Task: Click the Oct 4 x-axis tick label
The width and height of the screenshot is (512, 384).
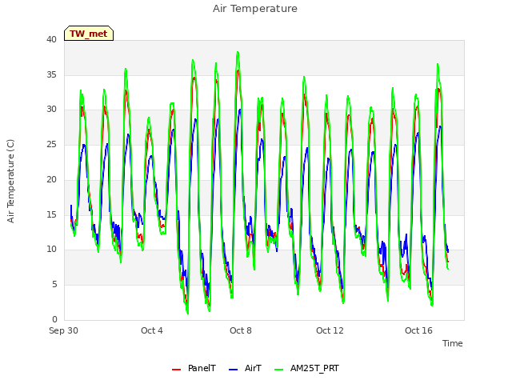Action: click(x=152, y=330)
